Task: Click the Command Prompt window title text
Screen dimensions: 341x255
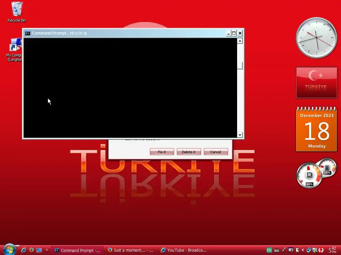Action: (x=59, y=33)
